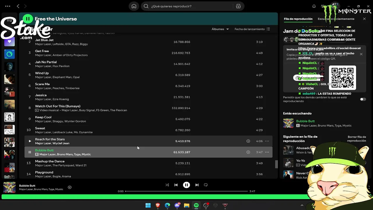Open the Windows Start menu
This screenshot has width=373, height=210.
point(148,205)
